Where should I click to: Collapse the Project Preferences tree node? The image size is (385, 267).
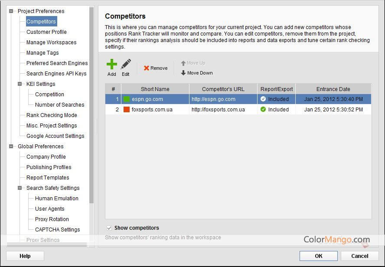11,11
